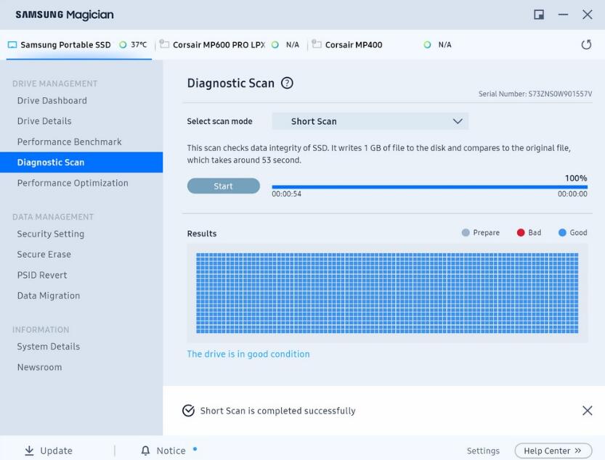Click the Samsung Portable SSD drive icon
Image resolution: width=605 pixels, height=460 pixels.
click(12, 45)
